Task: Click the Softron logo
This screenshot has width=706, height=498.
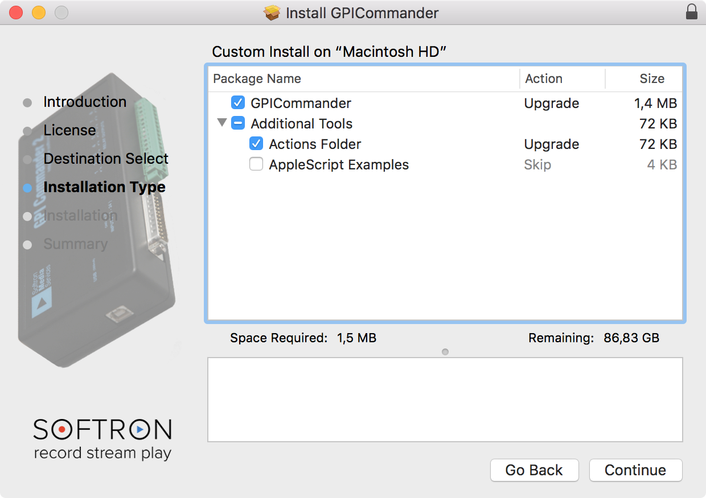Action: tap(102, 439)
